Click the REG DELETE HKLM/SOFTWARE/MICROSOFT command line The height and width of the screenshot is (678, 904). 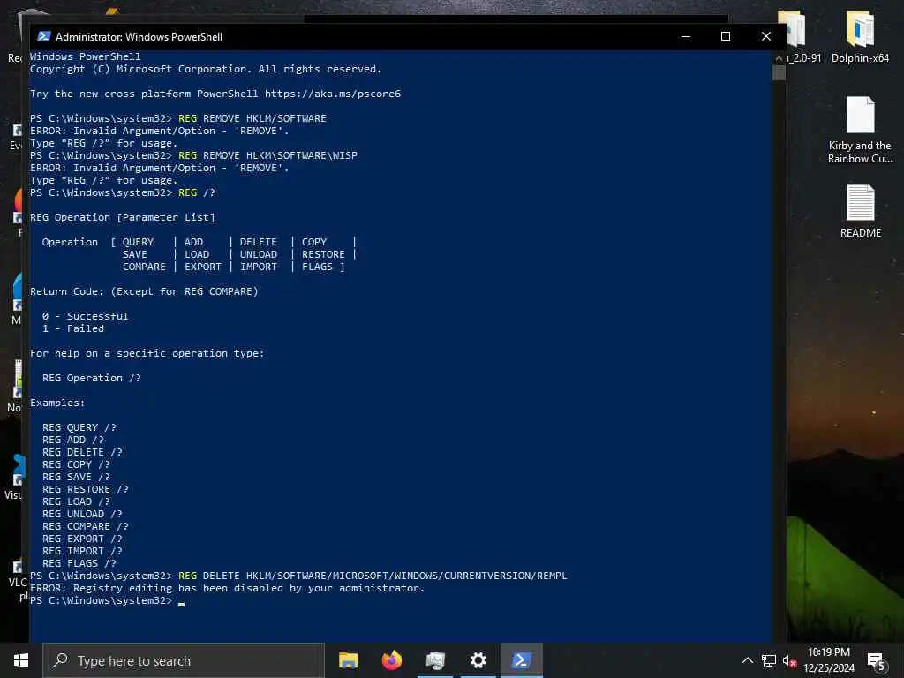point(373,576)
